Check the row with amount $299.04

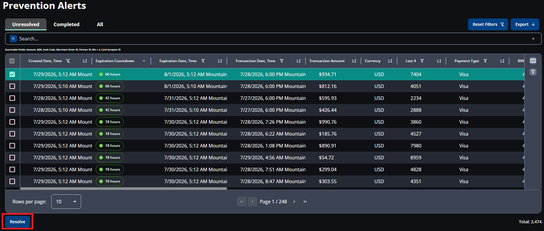click(x=12, y=169)
